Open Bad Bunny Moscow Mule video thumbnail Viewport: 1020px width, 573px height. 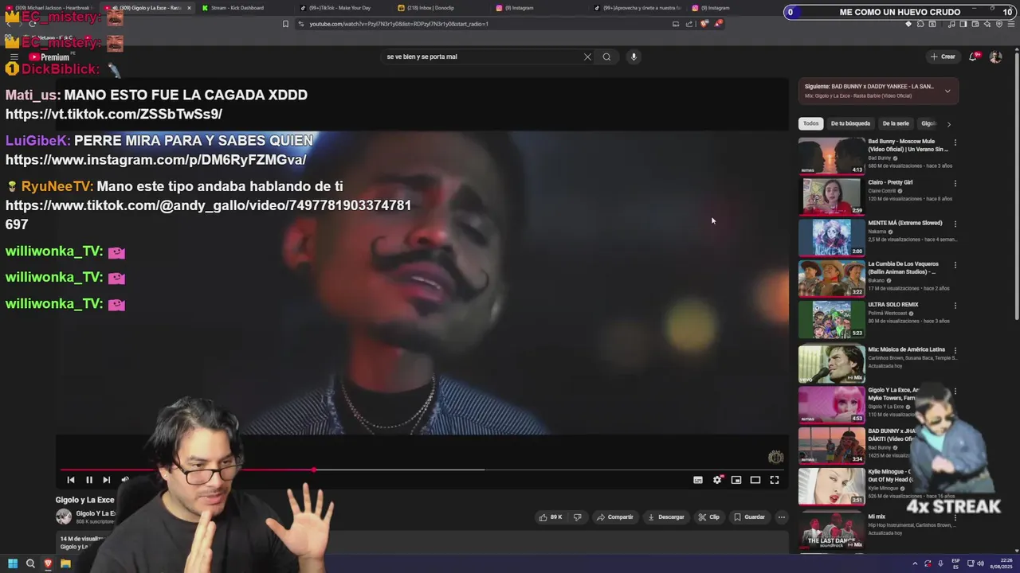pos(831,156)
